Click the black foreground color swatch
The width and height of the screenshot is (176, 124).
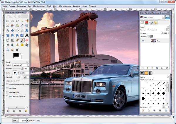pyautogui.click(x=16, y=54)
